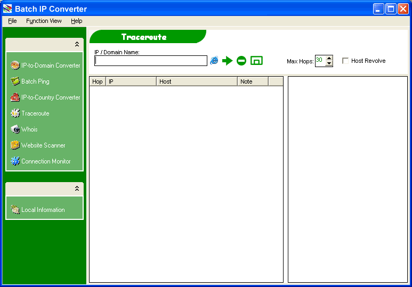Open the Local Information icon
Viewport: 412px width, 287px height.
pos(15,210)
